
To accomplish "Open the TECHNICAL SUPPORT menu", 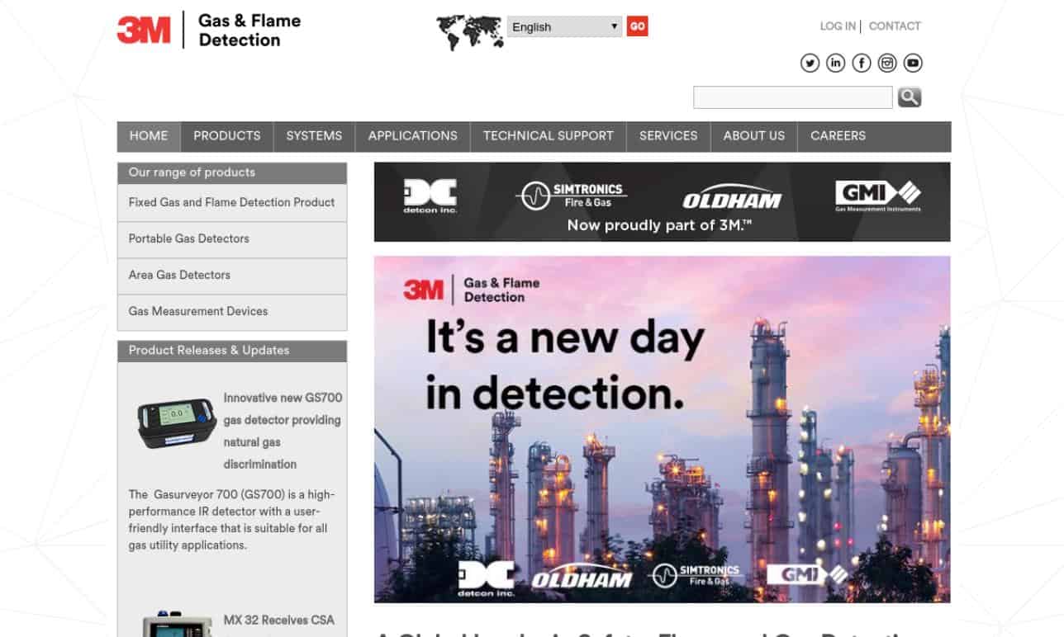I will 549,136.
